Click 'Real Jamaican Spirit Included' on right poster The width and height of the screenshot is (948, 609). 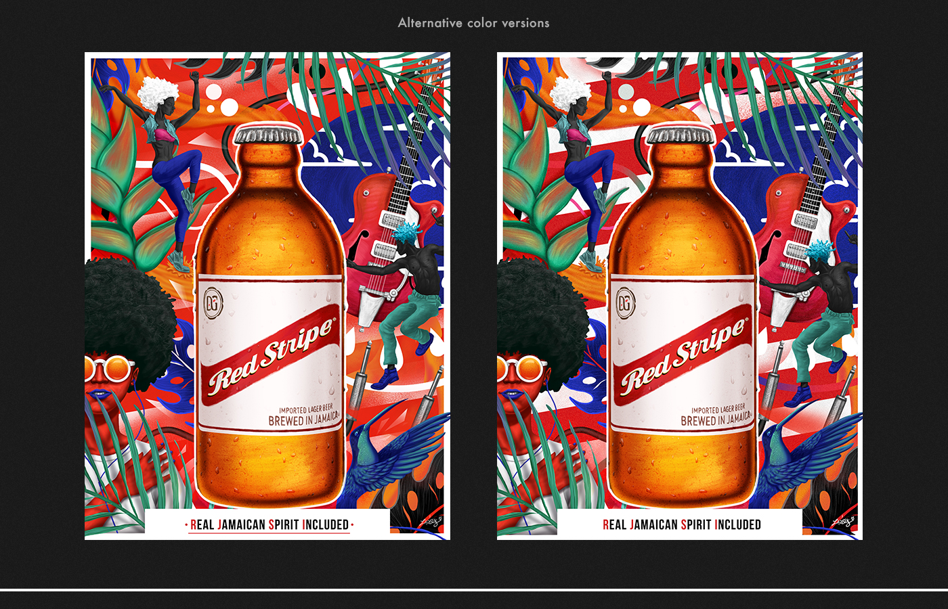click(x=682, y=524)
